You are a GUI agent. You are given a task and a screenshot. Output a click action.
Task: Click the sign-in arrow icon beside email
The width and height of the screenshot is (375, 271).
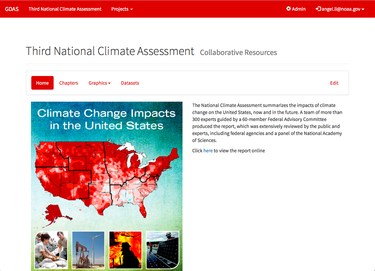[318, 9]
